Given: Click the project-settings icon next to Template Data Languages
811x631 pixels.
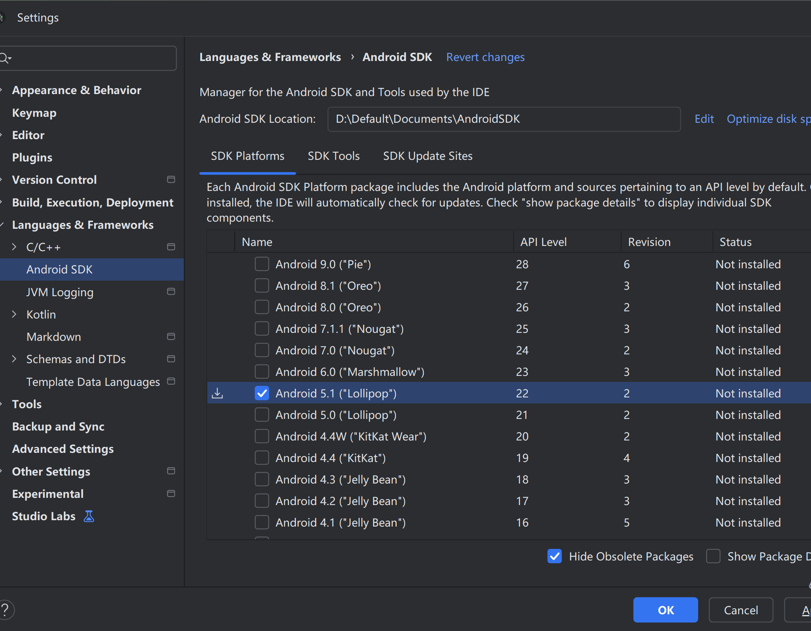Looking at the screenshot, I should pyautogui.click(x=171, y=381).
